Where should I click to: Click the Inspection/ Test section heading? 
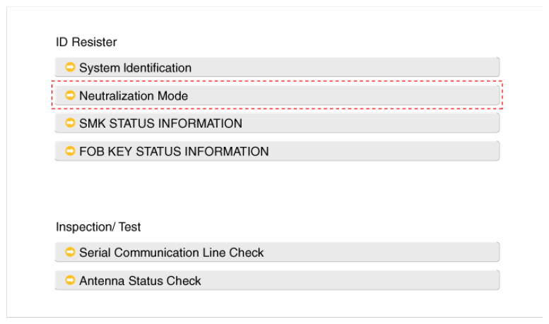[x=98, y=227]
